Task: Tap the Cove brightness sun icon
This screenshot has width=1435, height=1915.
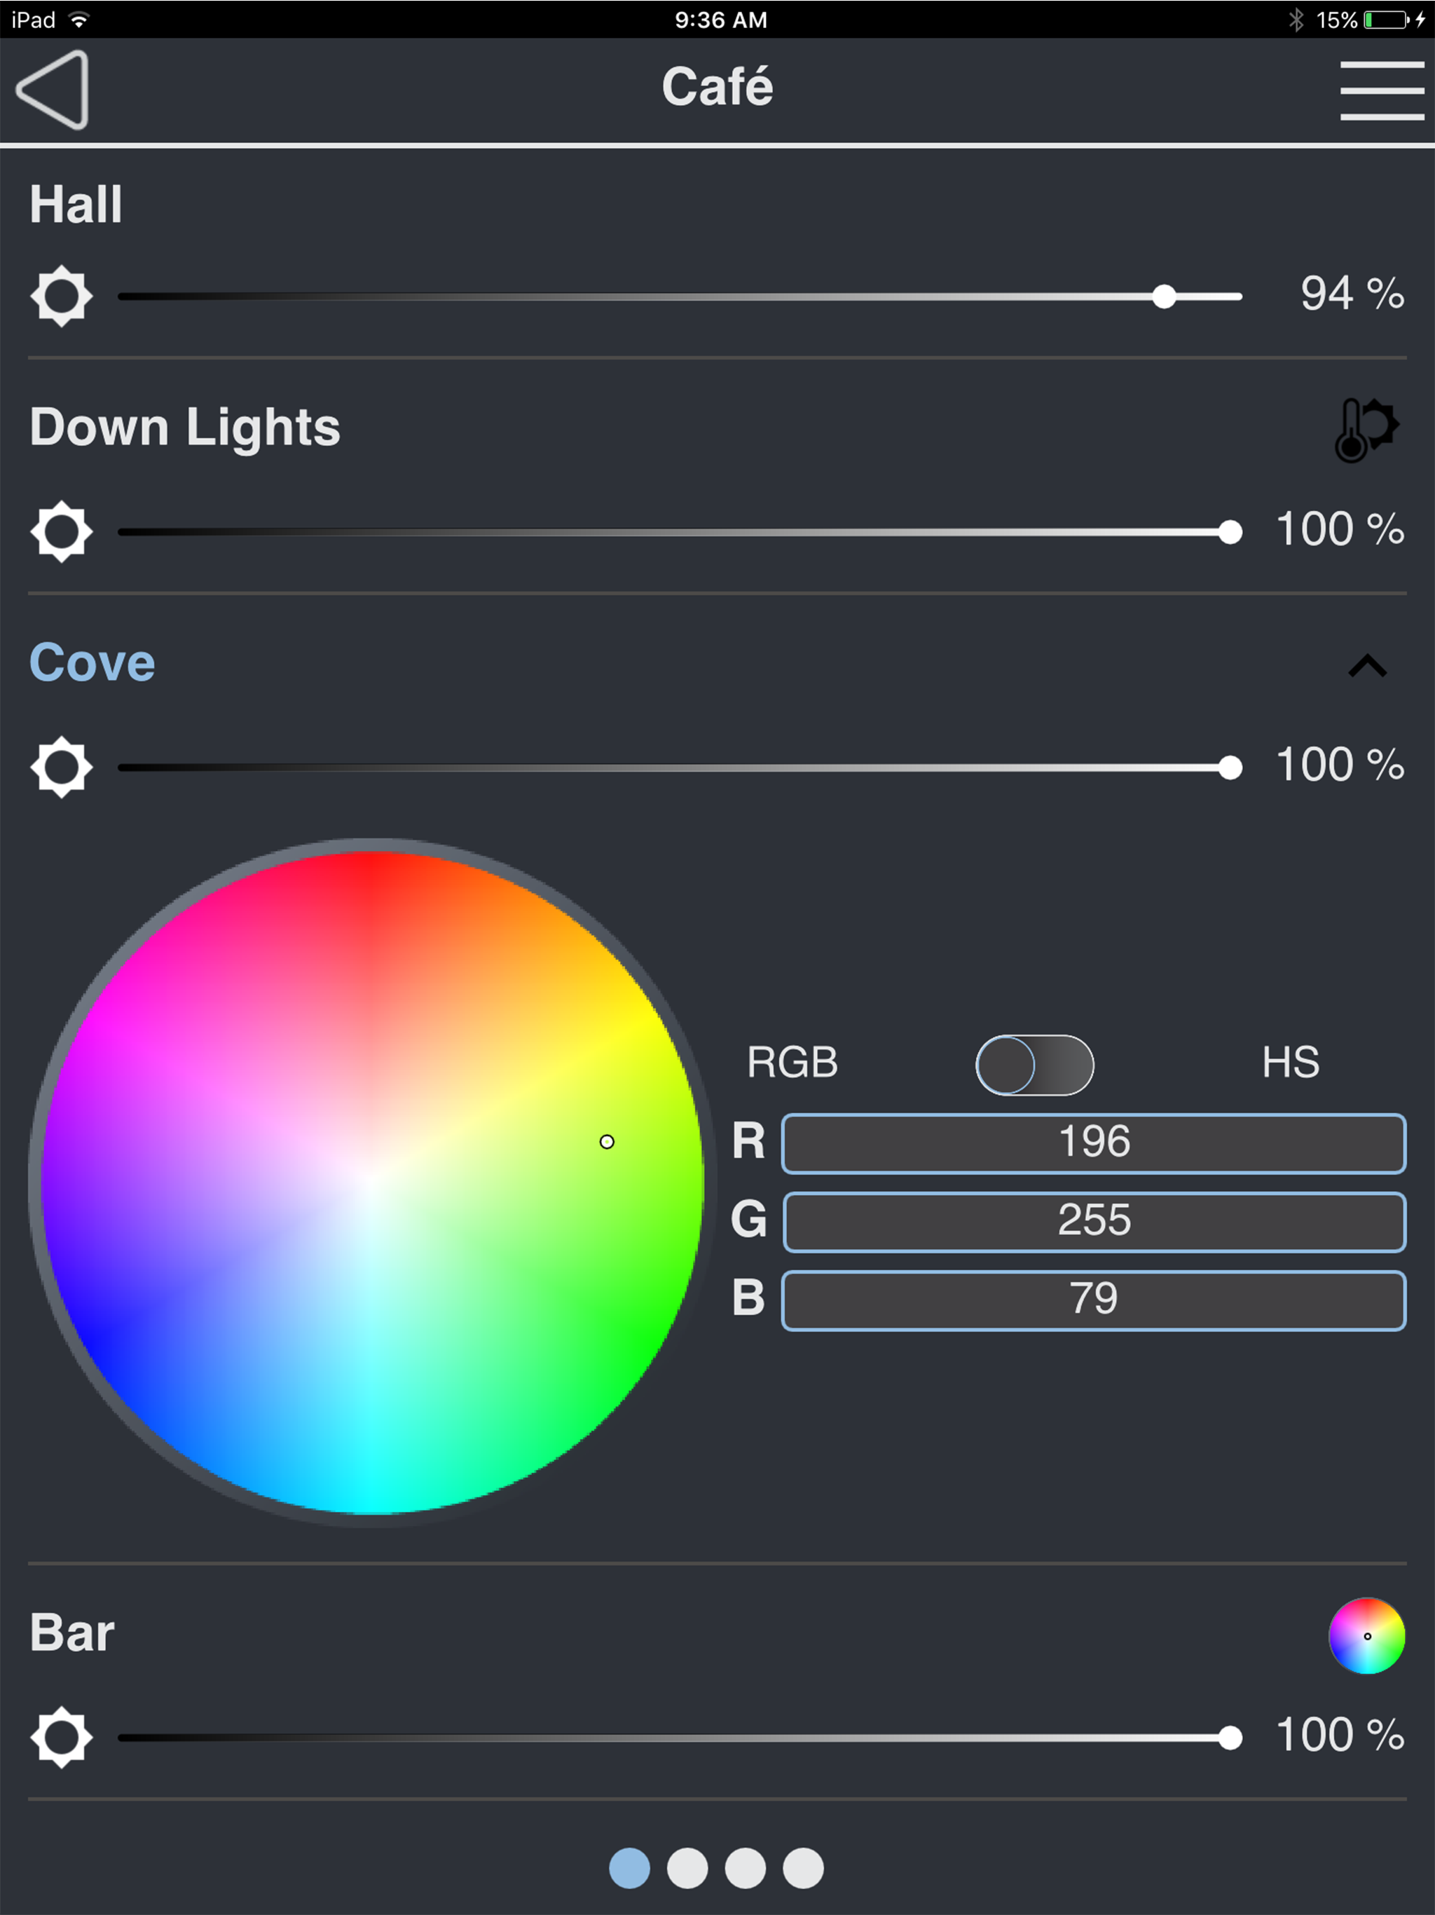Action: [x=62, y=767]
